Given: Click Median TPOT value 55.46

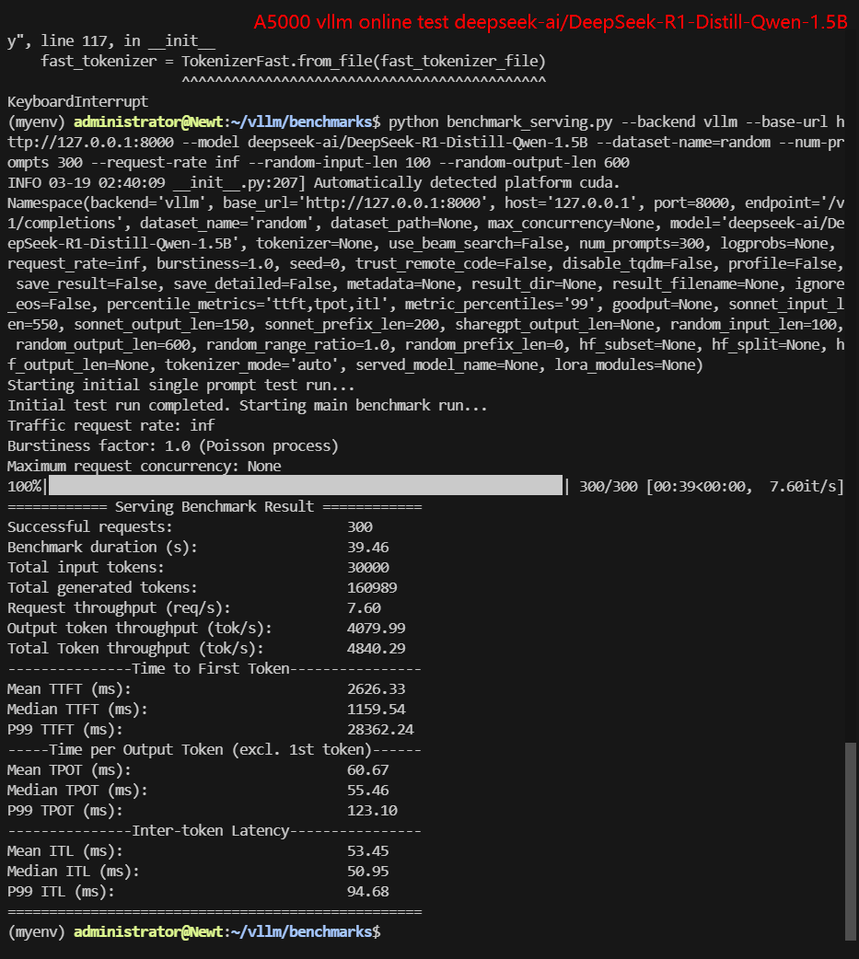Looking at the screenshot, I should pos(367,791).
